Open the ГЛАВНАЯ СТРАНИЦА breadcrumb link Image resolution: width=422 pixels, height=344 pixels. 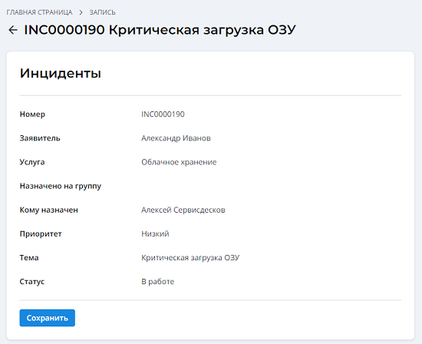point(39,12)
